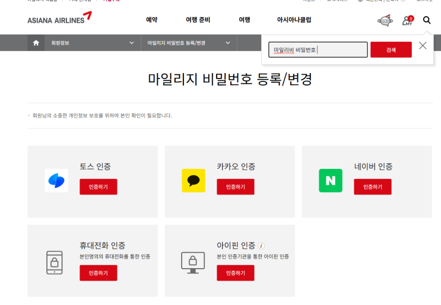Click the monitor lock i-PIN icon
The image size is (441, 305).
[x=193, y=262]
